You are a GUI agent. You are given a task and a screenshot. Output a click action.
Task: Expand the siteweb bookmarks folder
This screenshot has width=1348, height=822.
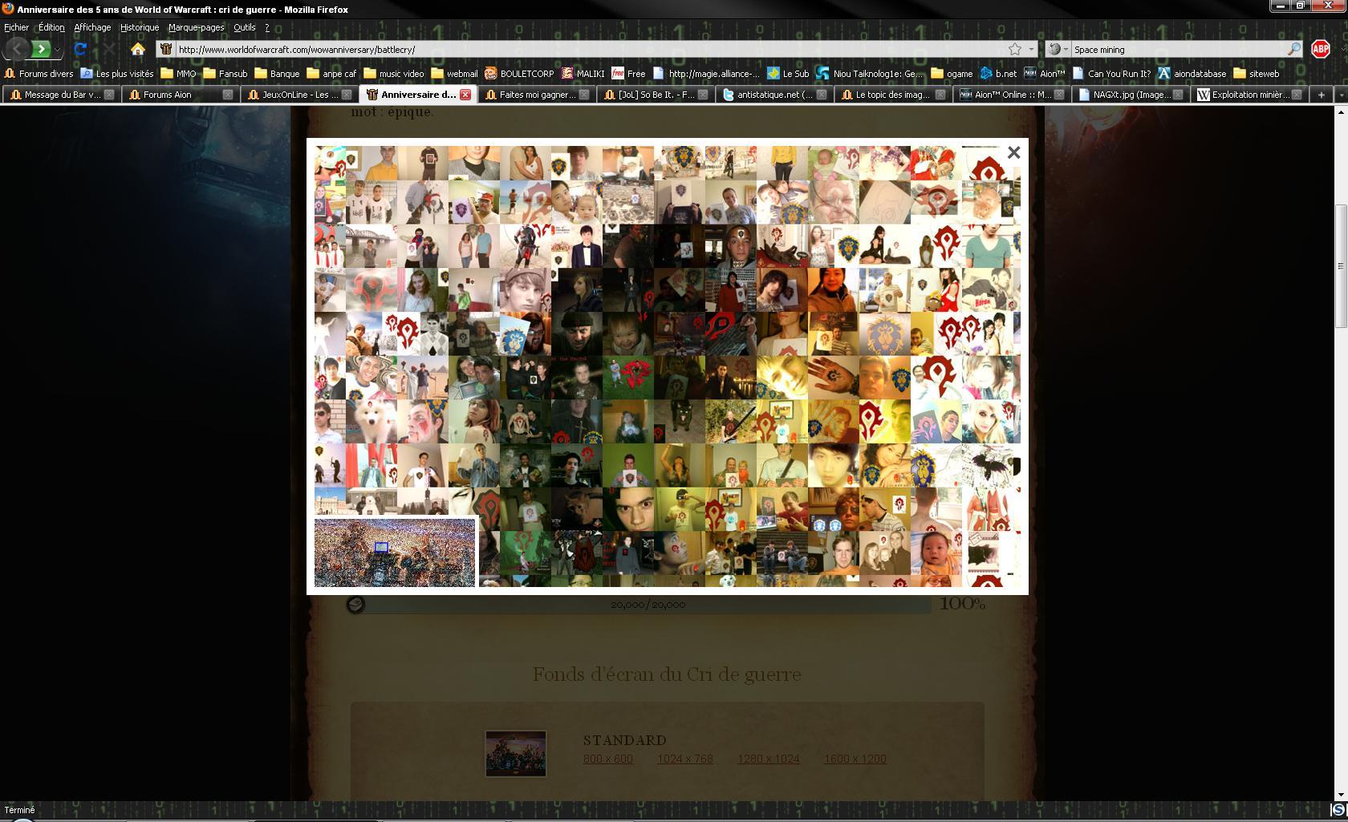[1257, 74]
